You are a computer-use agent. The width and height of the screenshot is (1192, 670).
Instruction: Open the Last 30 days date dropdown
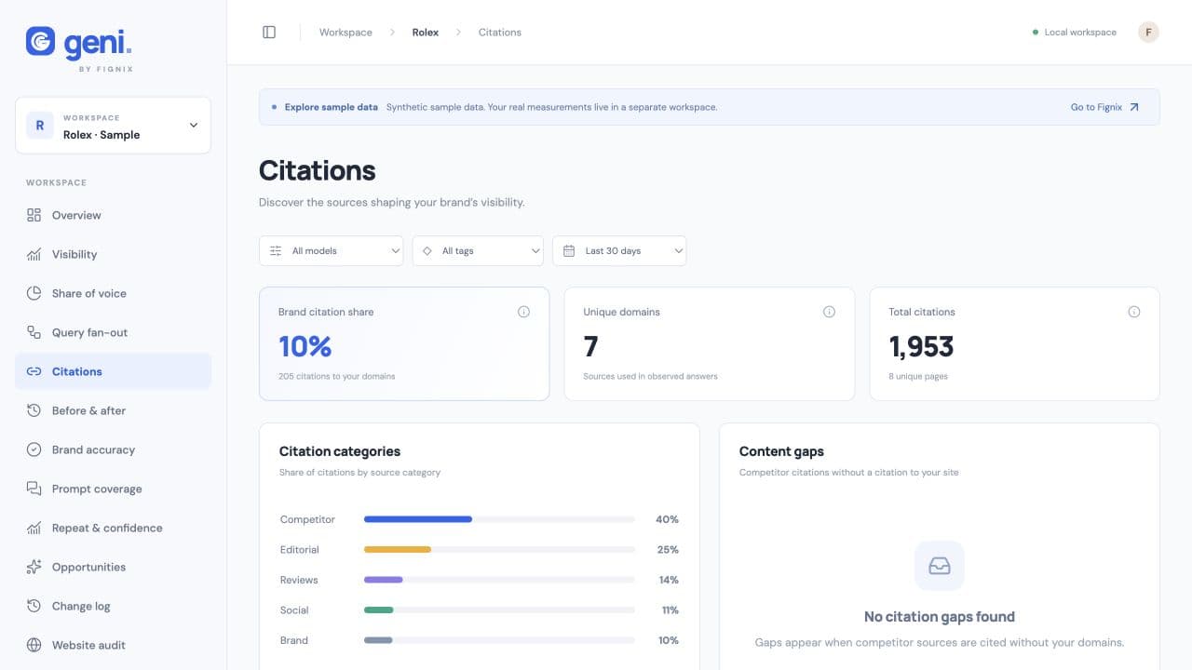pyautogui.click(x=619, y=251)
